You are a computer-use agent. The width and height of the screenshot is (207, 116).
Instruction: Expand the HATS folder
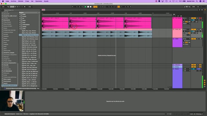20,21
